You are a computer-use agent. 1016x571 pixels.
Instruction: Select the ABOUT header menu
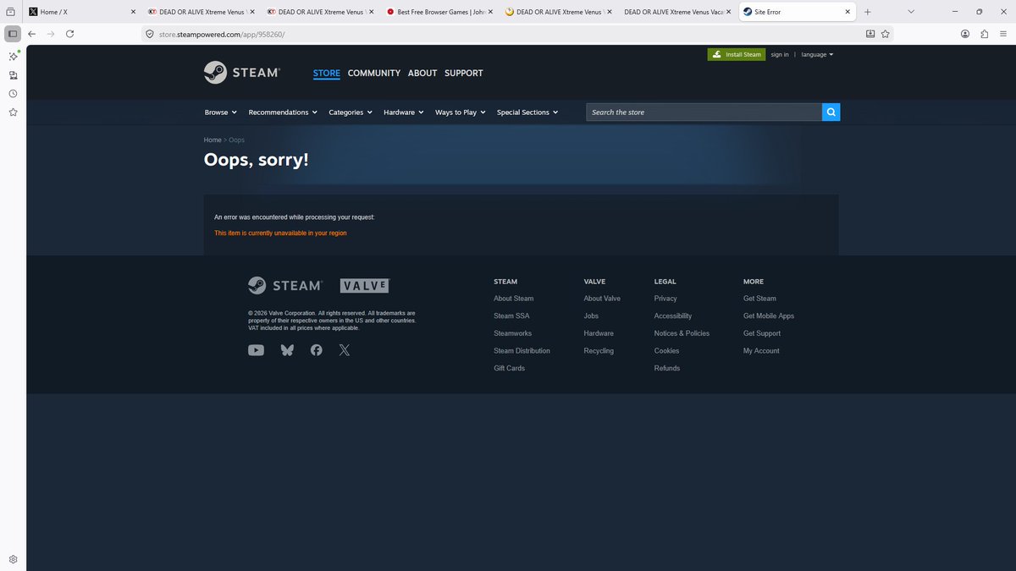pos(422,73)
